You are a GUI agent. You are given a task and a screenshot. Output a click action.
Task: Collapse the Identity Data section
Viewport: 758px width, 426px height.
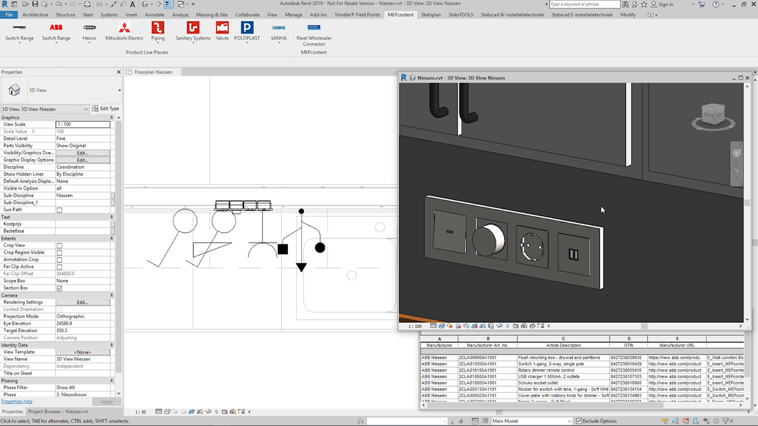(x=111, y=345)
